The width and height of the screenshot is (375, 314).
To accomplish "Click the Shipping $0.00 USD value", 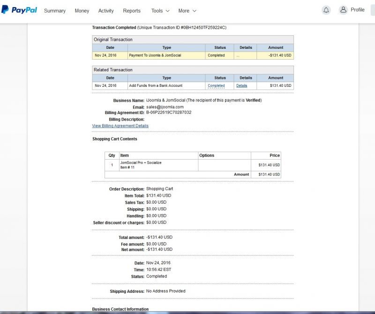I will [157, 209].
